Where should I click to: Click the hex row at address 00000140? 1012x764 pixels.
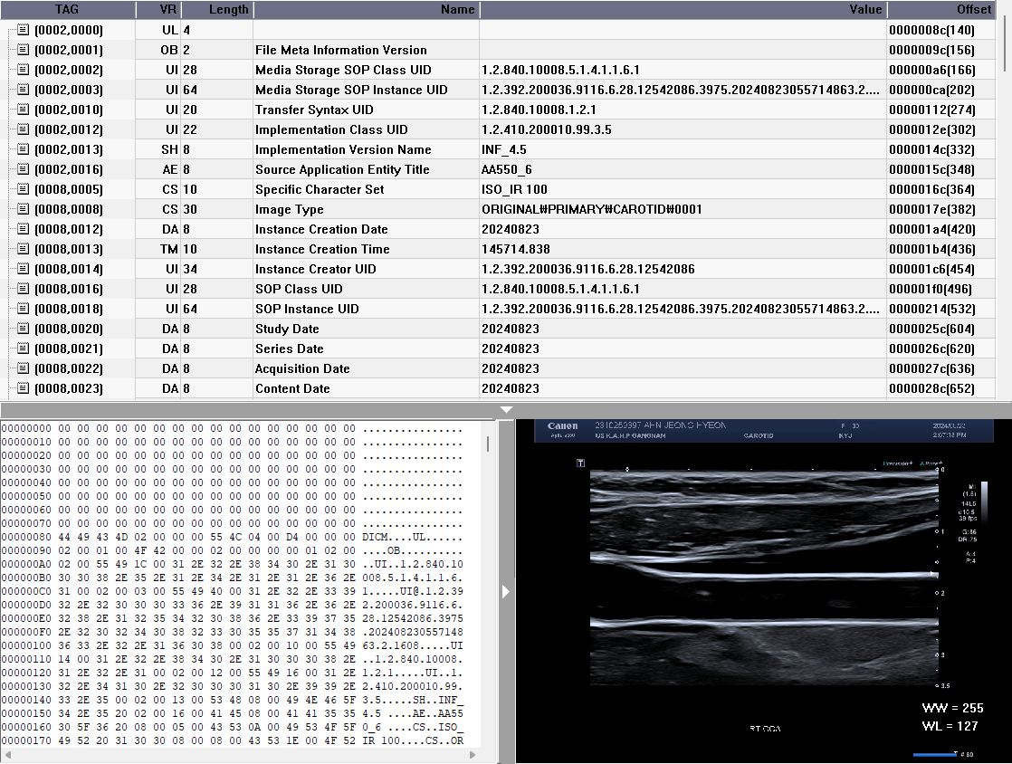tap(233, 700)
